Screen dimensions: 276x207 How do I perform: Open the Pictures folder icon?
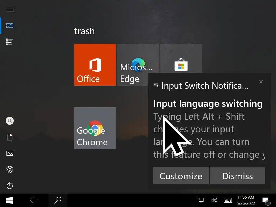click(x=10, y=153)
